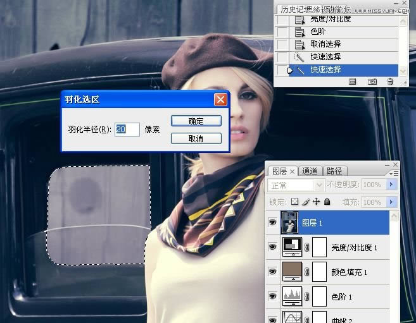Click the lock all padlock icon
This screenshot has height=323, width=416.
[x=327, y=202]
